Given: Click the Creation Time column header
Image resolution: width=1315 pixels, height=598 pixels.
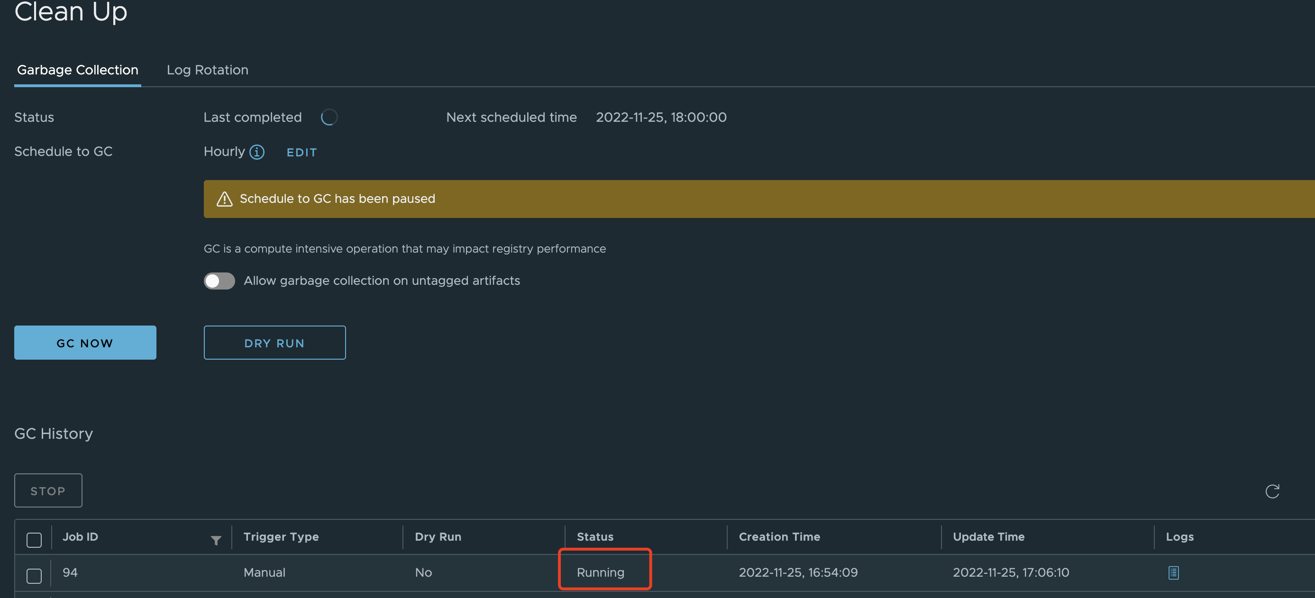Looking at the screenshot, I should point(779,537).
